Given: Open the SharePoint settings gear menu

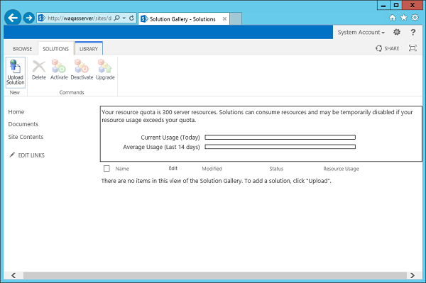Looking at the screenshot, I should pos(397,32).
